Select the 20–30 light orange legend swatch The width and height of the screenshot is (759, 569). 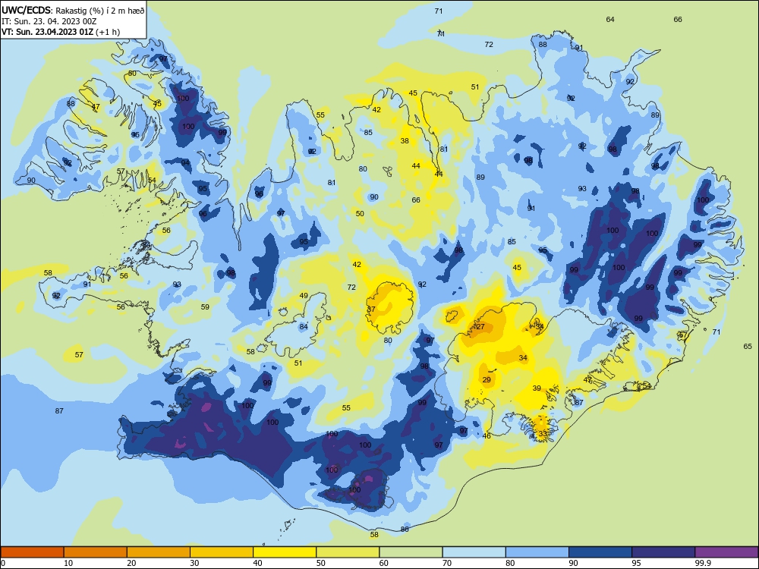point(159,552)
